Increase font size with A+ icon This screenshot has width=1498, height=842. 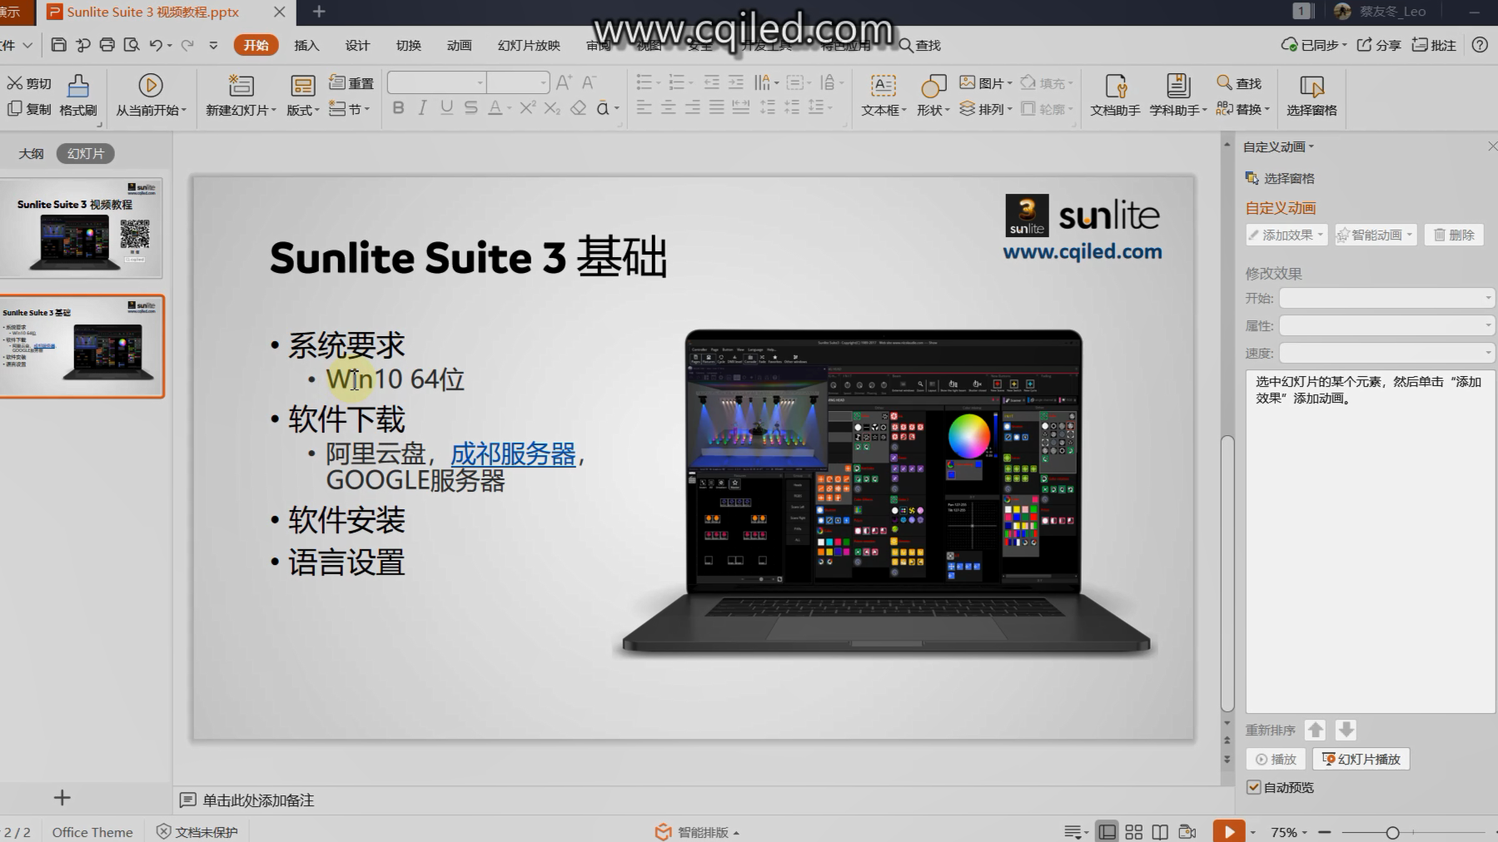point(564,82)
